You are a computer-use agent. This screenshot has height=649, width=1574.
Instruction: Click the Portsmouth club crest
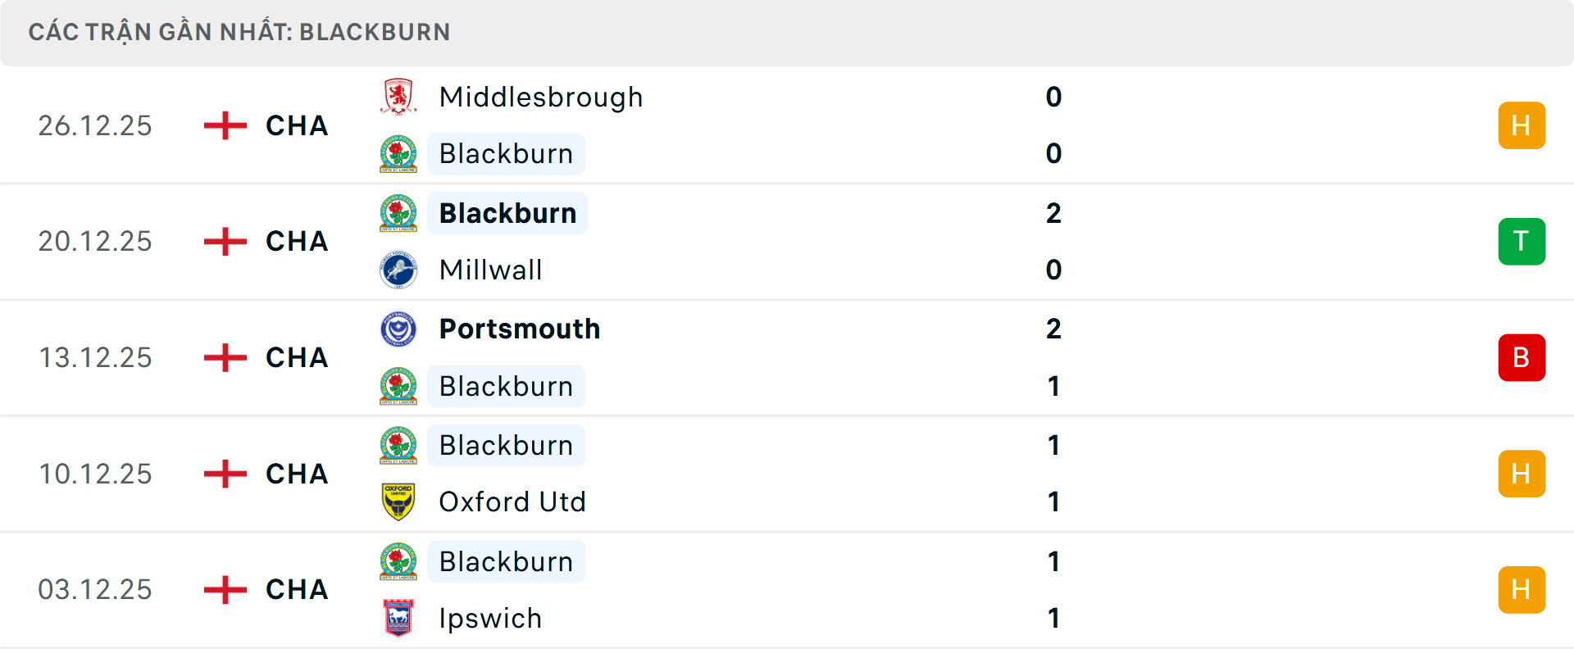click(398, 329)
